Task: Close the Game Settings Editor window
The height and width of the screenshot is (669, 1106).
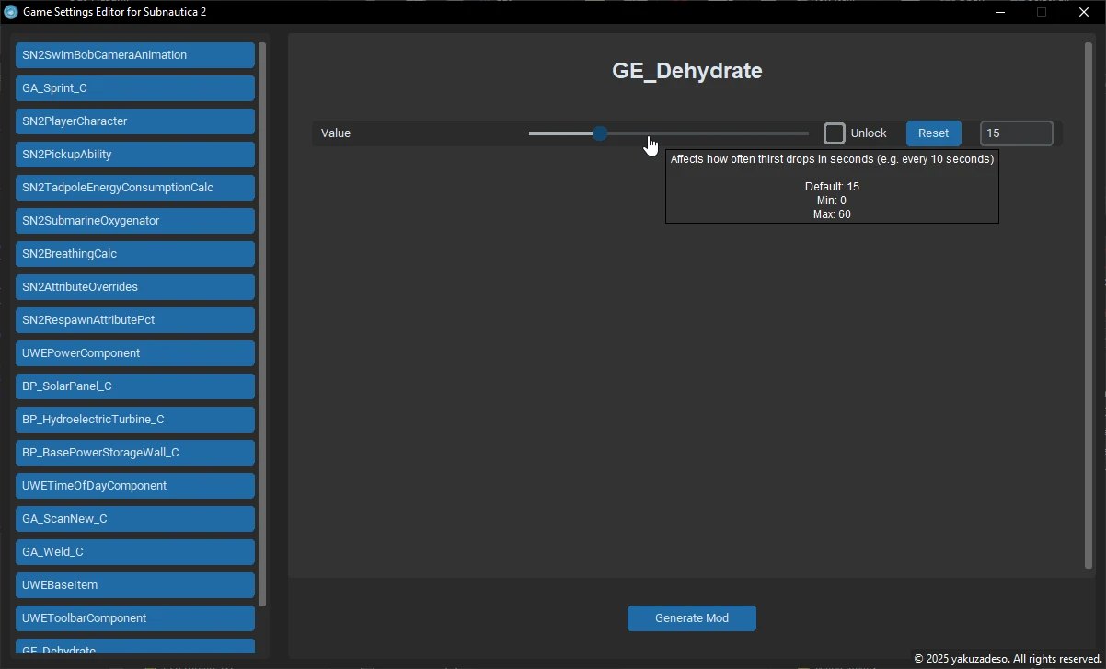Action: tap(1083, 12)
